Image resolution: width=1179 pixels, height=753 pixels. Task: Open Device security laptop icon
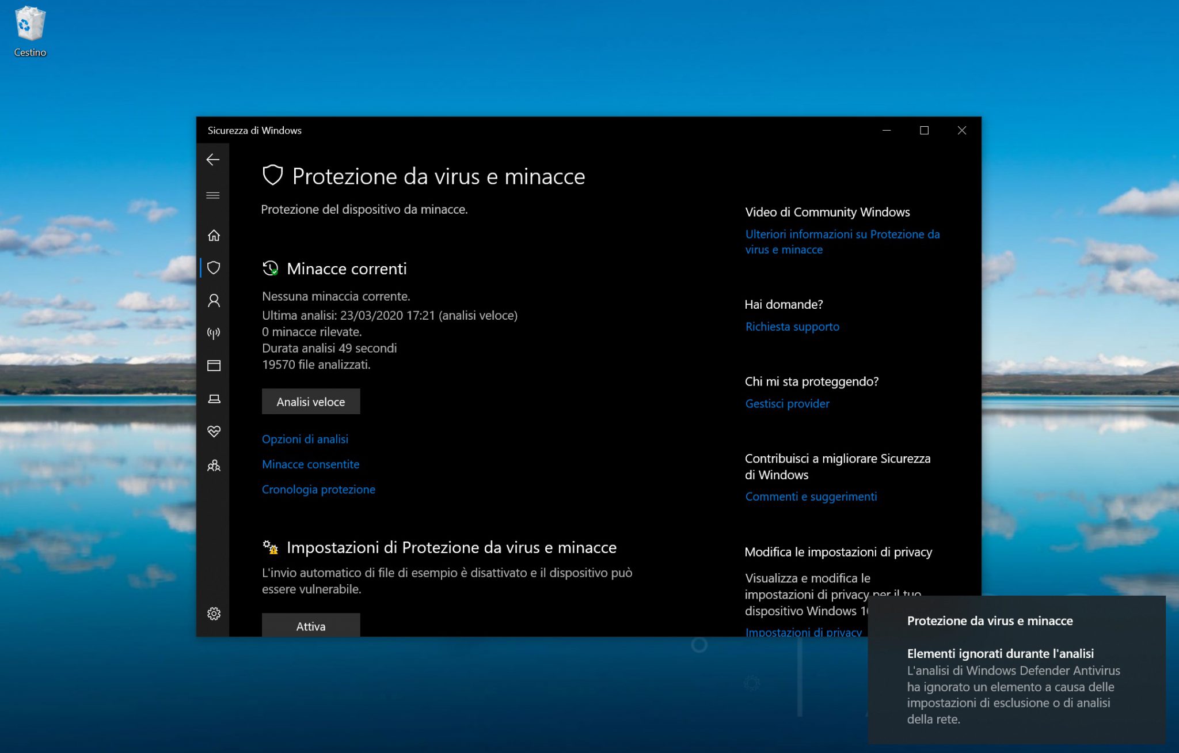(x=214, y=399)
